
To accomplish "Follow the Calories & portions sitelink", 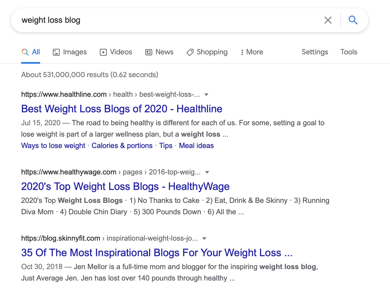I will [x=122, y=146].
